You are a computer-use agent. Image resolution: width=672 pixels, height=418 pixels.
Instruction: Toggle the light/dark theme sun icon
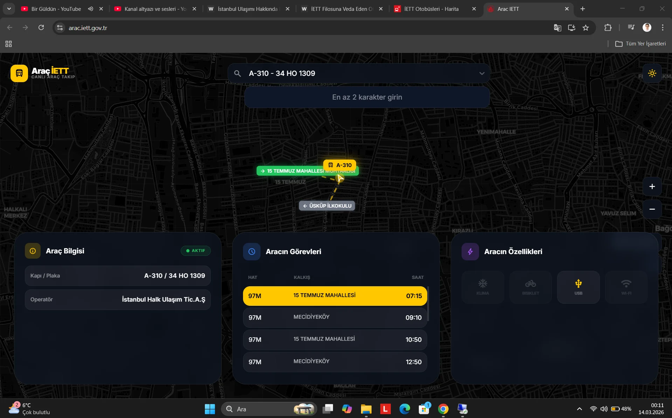(652, 73)
